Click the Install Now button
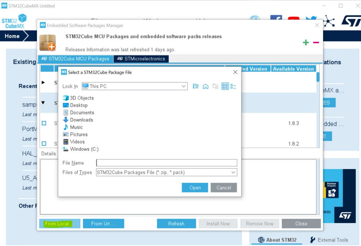This screenshot has width=361, height=246. [x=218, y=224]
